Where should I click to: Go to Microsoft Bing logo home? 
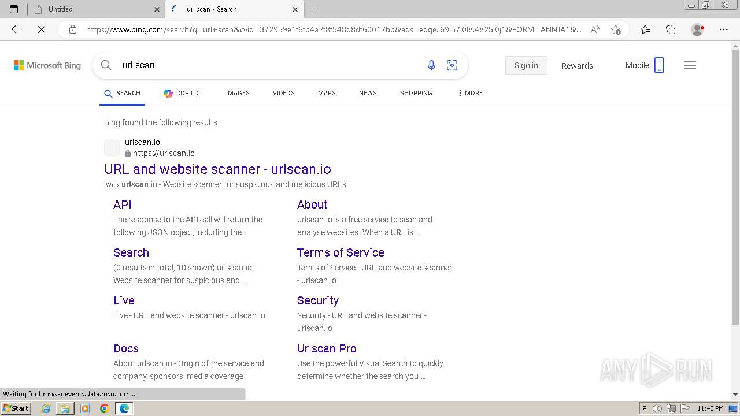(x=47, y=65)
